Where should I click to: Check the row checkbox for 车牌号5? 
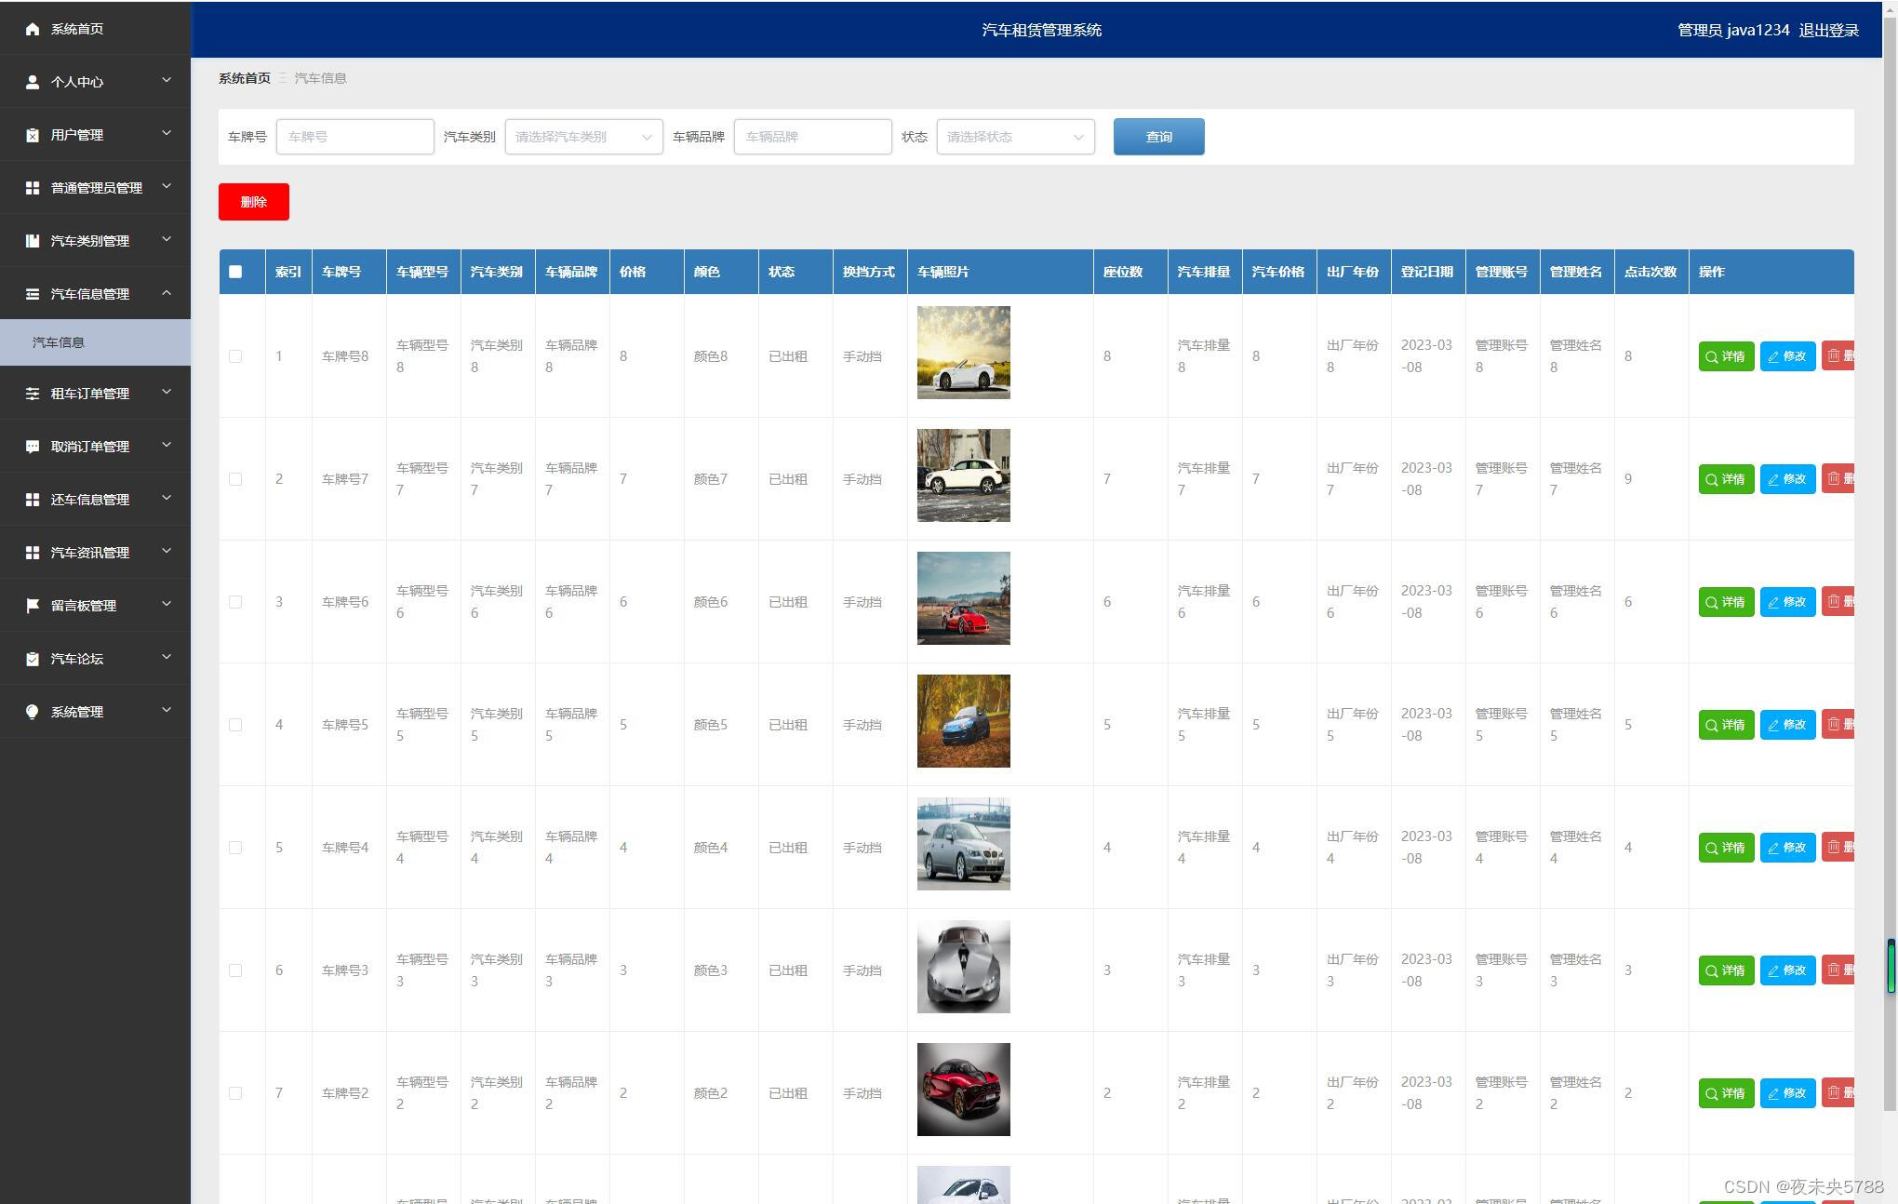[235, 725]
